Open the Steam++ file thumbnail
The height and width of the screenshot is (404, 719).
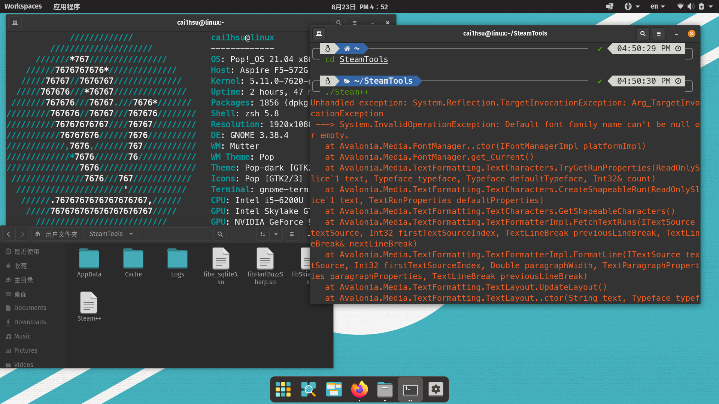(x=89, y=302)
